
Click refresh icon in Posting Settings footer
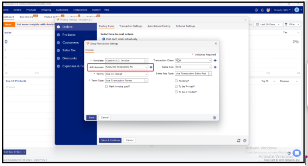tap(239, 141)
